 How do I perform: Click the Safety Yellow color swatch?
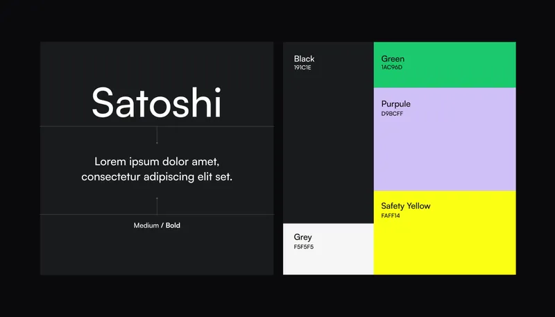pyautogui.click(x=445, y=233)
